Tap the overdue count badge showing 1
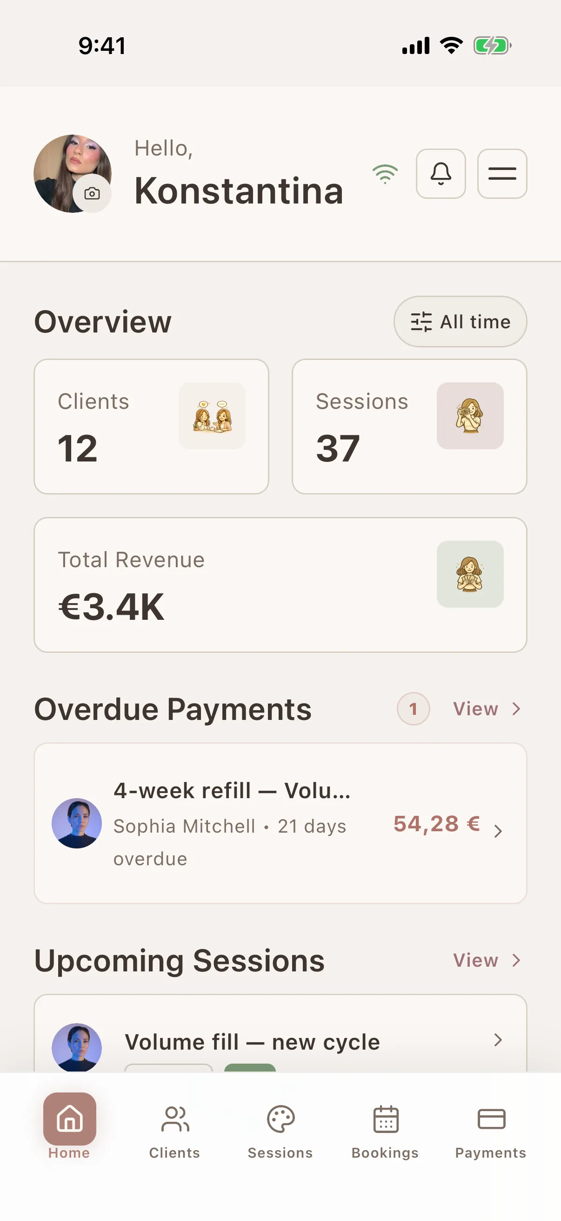Viewport: 561px width, 1221px height. point(413,709)
